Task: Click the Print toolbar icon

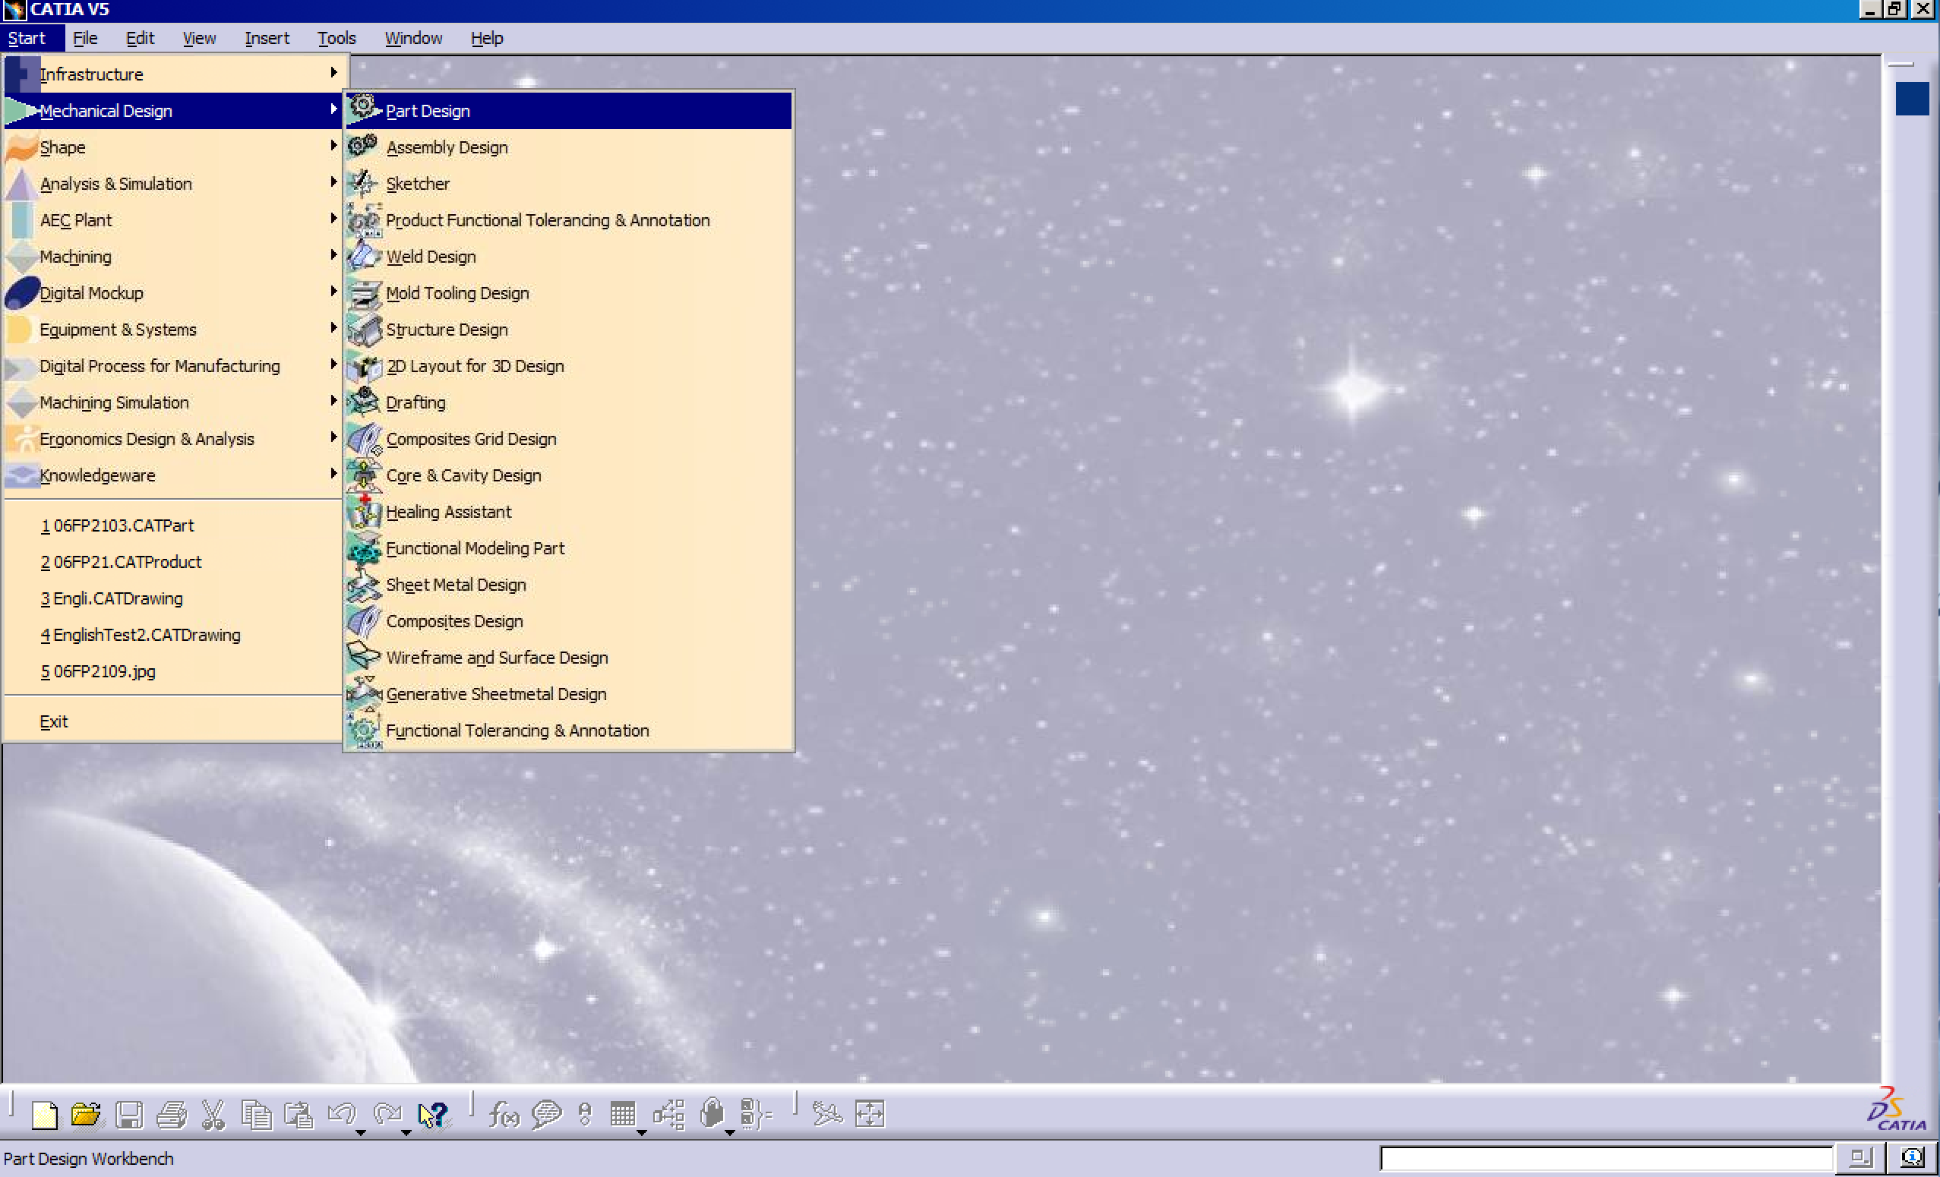Action: [172, 1115]
